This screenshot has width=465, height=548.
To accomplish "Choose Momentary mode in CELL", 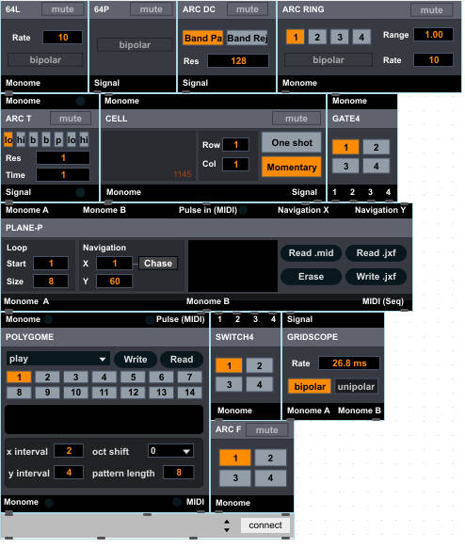I will pos(292,167).
